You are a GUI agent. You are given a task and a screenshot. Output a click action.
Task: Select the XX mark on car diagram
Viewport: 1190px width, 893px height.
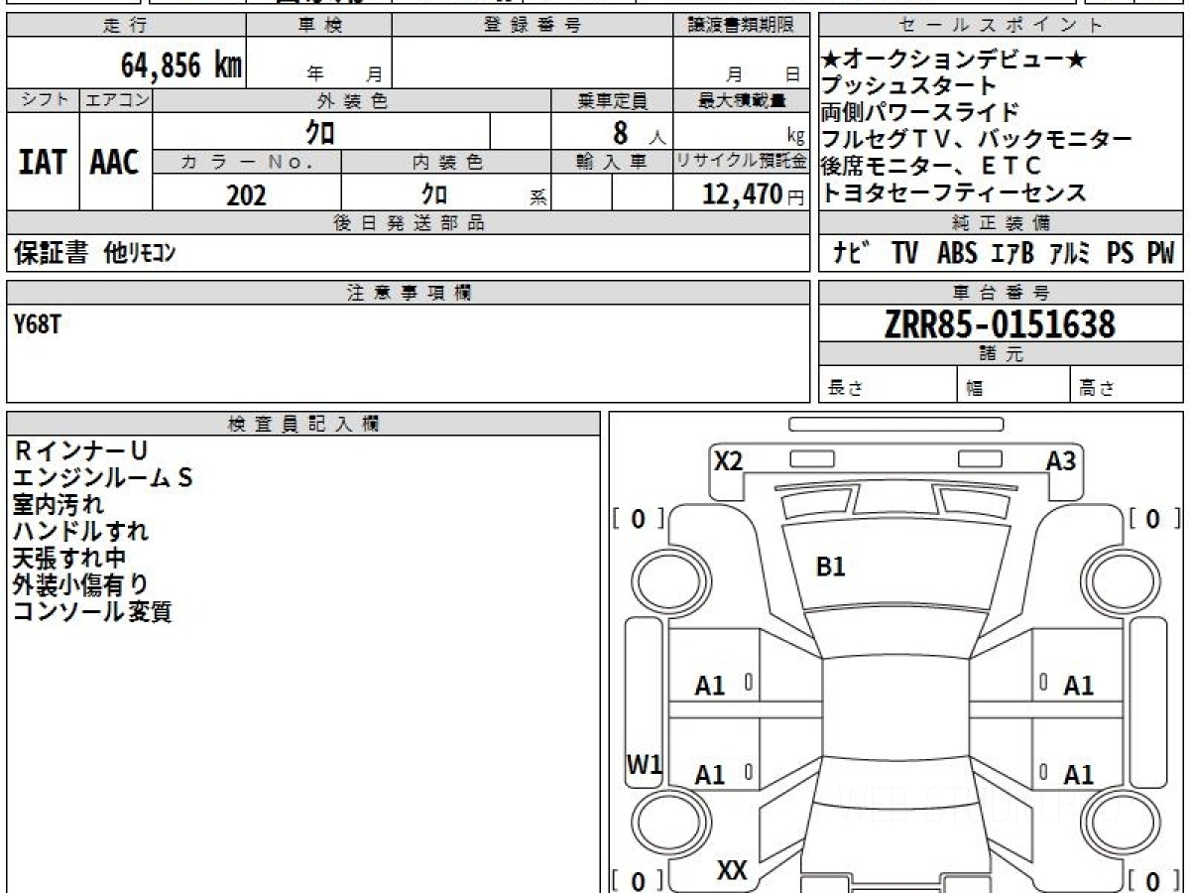click(732, 872)
